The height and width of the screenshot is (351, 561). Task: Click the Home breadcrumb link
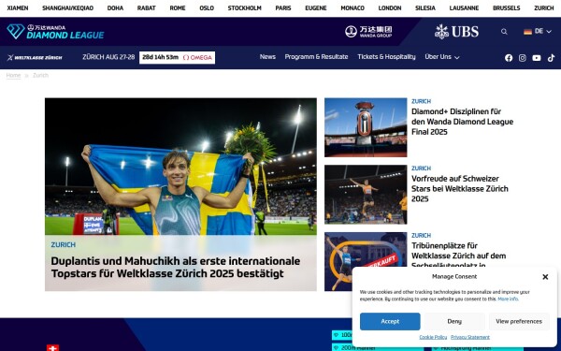click(x=13, y=75)
